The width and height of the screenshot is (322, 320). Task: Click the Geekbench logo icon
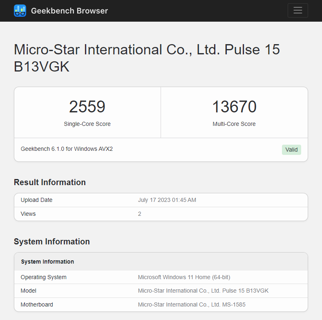point(20,11)
